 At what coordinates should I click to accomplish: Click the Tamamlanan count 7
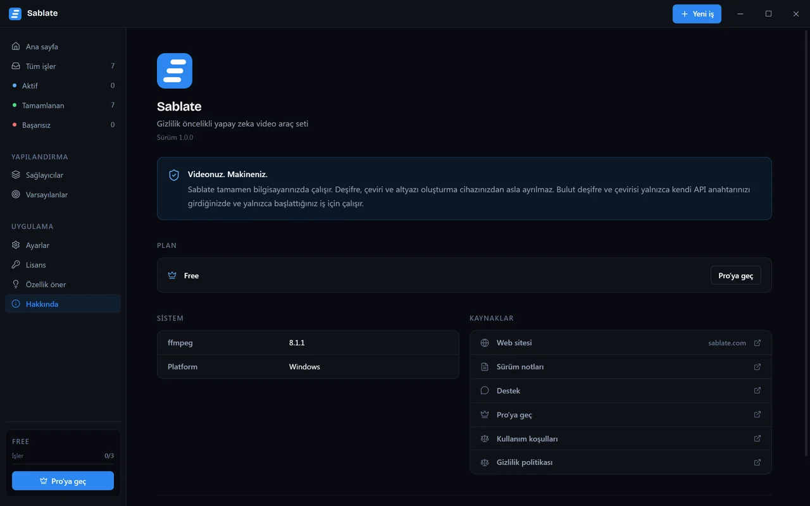(113, 106)
